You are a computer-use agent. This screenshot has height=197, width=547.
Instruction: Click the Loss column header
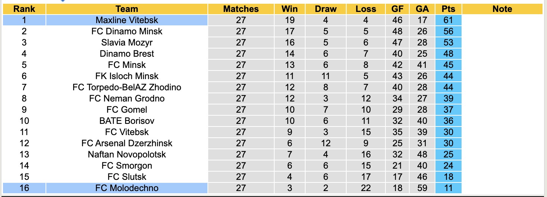pos(366,9)
